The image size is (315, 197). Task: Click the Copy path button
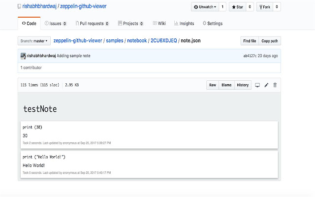[270, 41]
